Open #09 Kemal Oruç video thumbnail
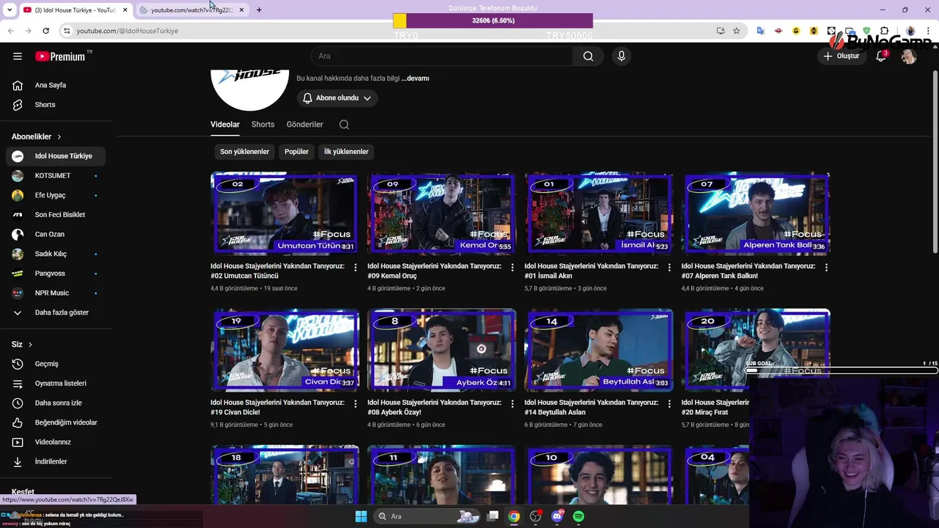This screenshot has height=528, width=939. coord(442,213)
